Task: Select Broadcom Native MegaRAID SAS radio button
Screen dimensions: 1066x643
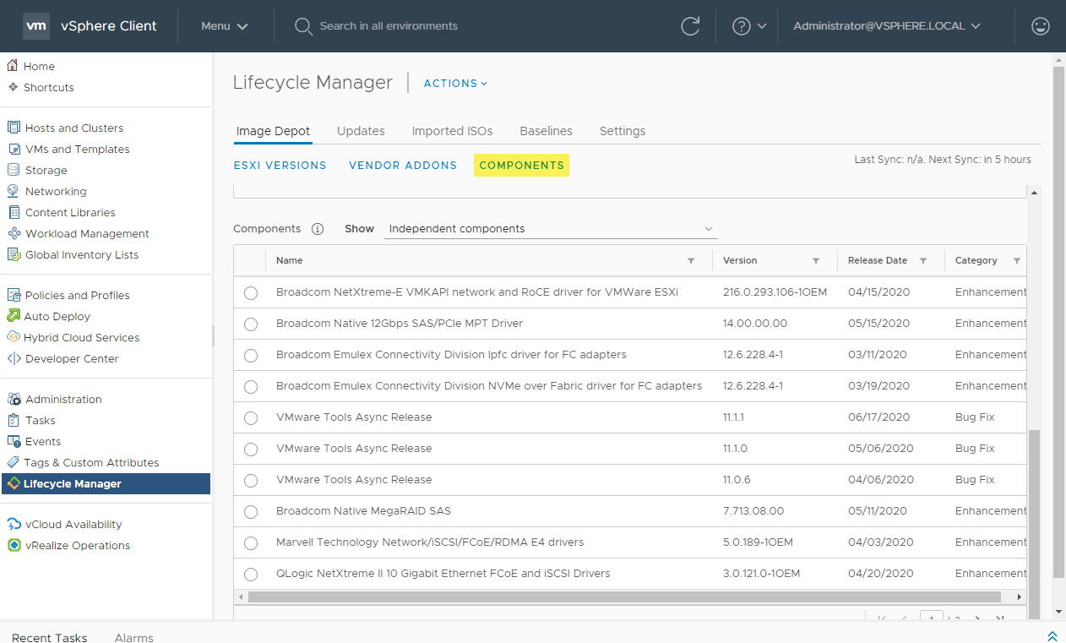Action: pyautogui.click(x=251, y=512)
